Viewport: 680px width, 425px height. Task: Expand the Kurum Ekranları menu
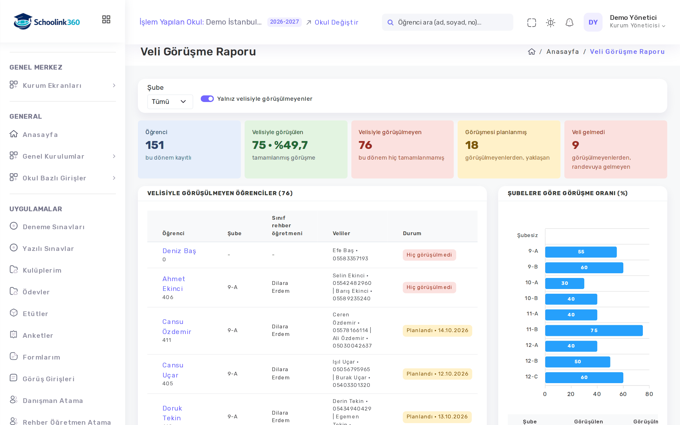63,86
